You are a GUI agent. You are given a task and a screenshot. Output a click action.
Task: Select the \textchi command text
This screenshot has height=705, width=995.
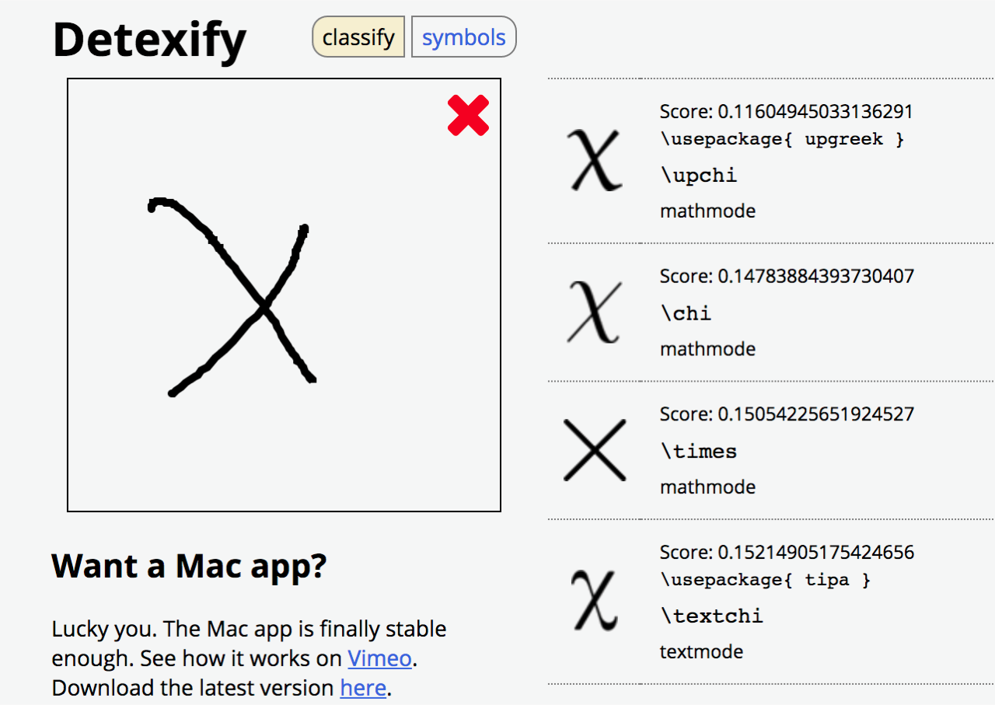(712, 616)
